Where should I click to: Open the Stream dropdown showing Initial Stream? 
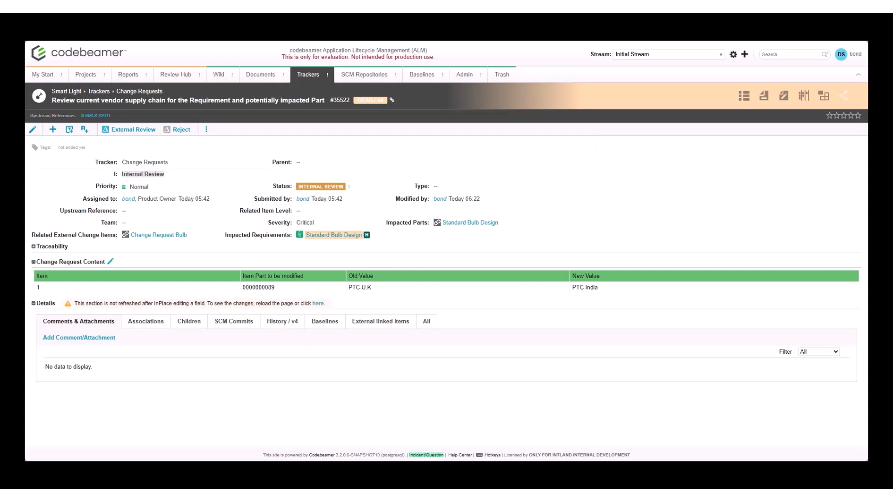(x=669, y=54)
